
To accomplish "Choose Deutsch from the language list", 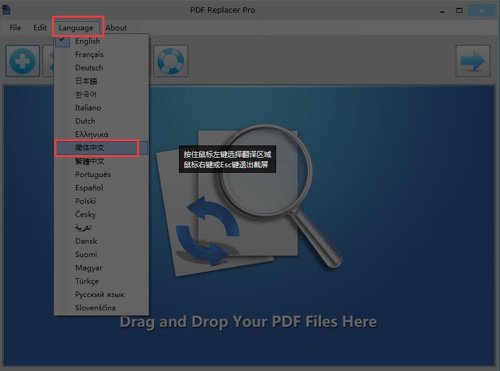I will [x=101, y=68].
